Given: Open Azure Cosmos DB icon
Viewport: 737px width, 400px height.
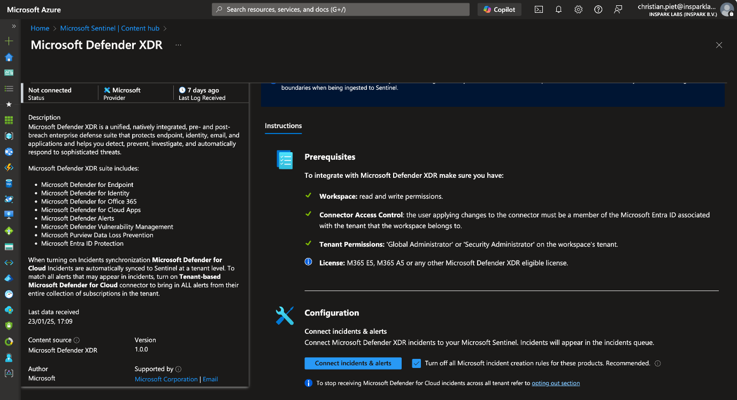Looking at the screenshot, I should tap(9, 199).
